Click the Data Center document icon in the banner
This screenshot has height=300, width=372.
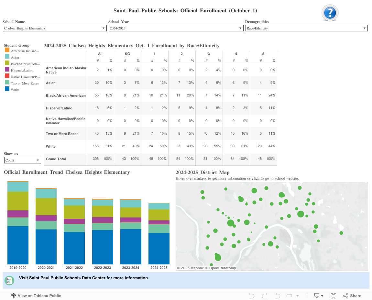pyautogui.click(x=9, y=280)
